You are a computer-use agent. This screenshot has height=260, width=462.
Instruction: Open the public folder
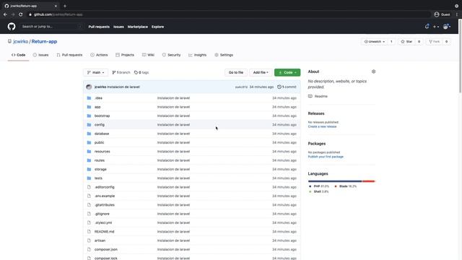[99, 142]
